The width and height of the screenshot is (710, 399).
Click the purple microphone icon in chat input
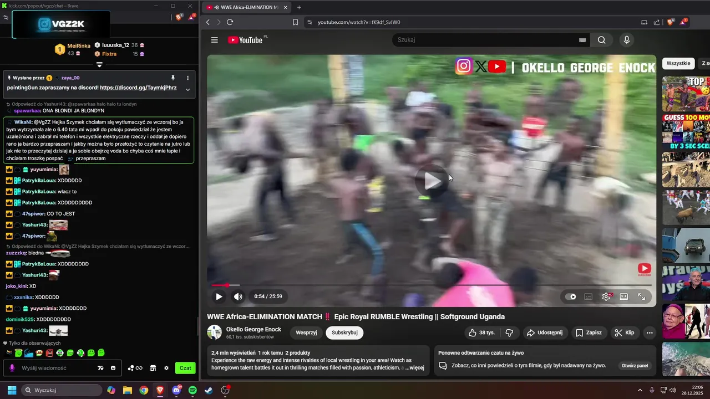pyautogui.click(x=12, y=368)
